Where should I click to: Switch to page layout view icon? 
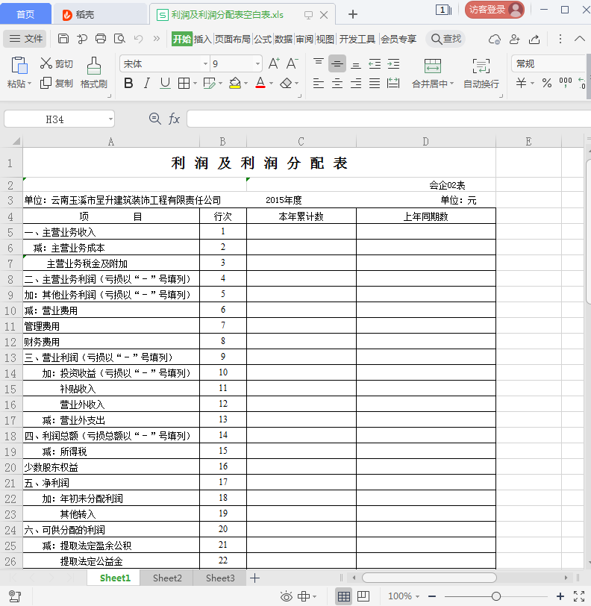[363, 596]
